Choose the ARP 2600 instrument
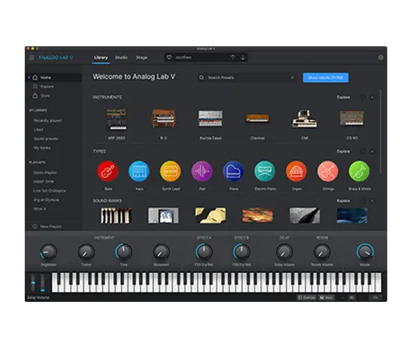This screenshot has width=412, height=349. pyautogui.click(x=116, y=119)
